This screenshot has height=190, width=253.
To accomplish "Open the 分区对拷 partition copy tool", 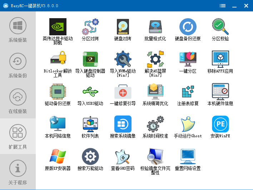I will (x=90, y=30).
